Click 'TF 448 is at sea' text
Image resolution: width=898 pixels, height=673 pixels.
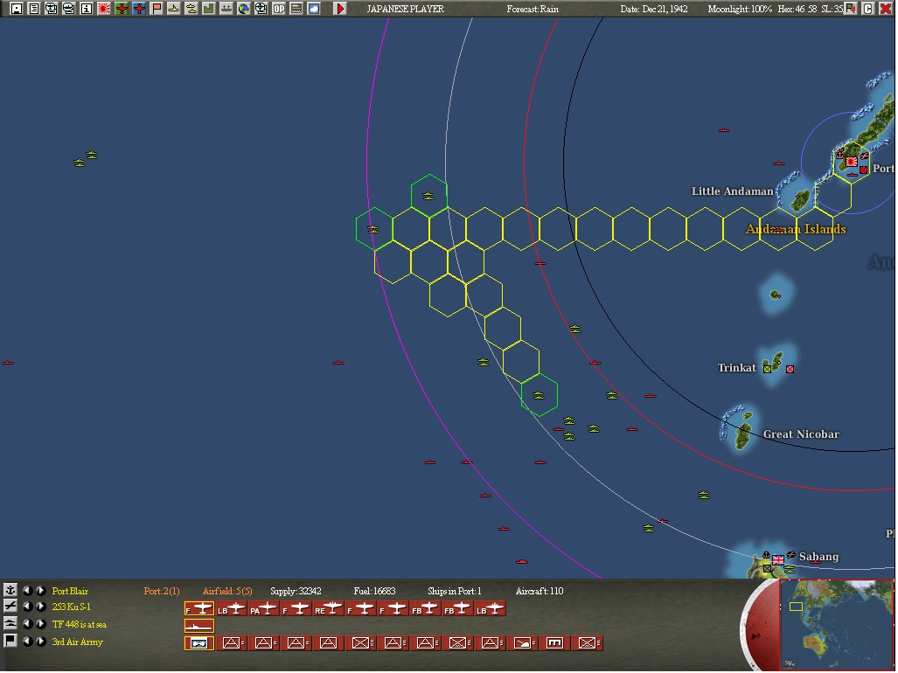click(x=79, y=624)
